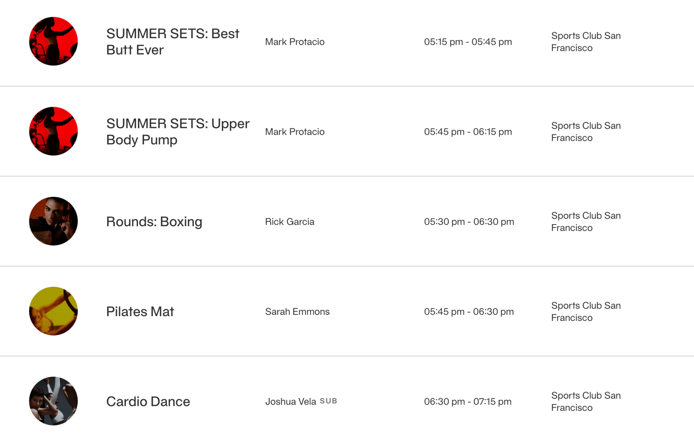This screenshot has height=445, width=694.
Task: View instructor Sarah Emmons
Action: pyautogui.click(x=297, y=311)
